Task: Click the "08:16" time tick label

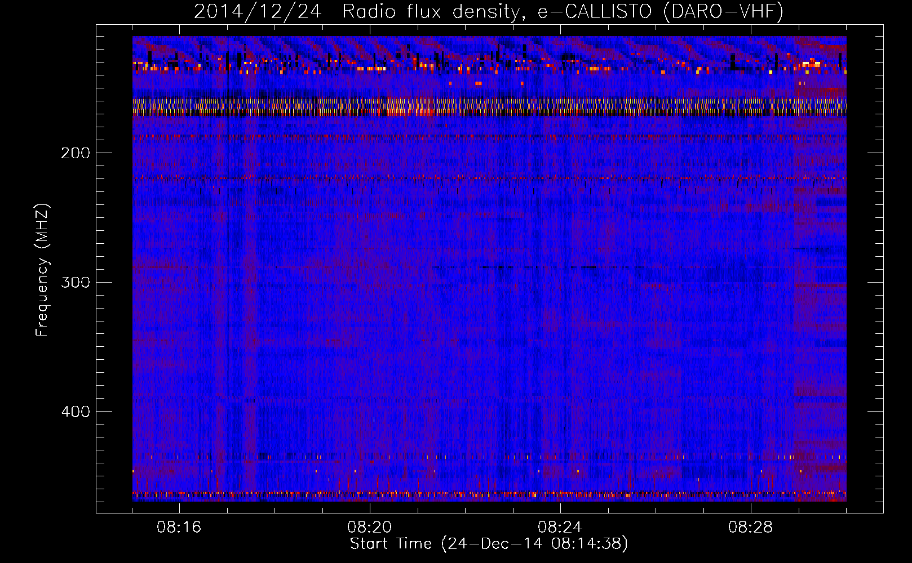Action: click(x=179, y=528)
